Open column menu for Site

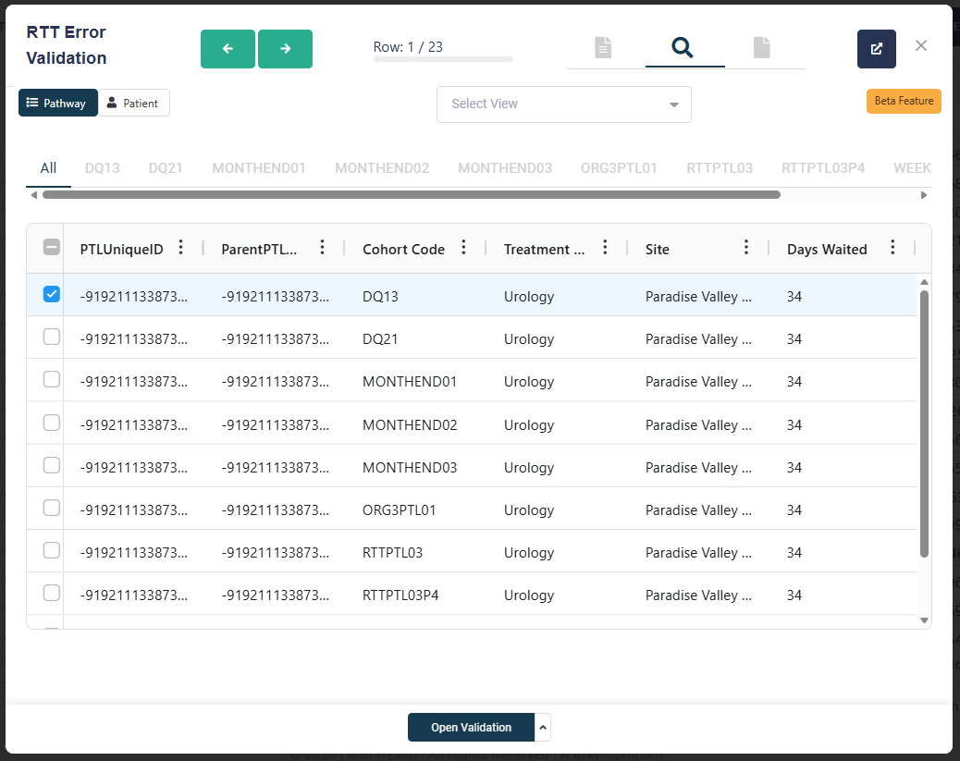[746, 248]
